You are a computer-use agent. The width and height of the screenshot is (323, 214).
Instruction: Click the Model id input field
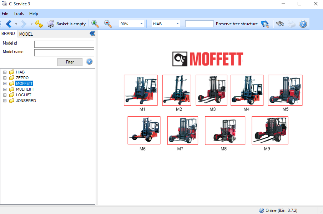[x=64, y=44]
